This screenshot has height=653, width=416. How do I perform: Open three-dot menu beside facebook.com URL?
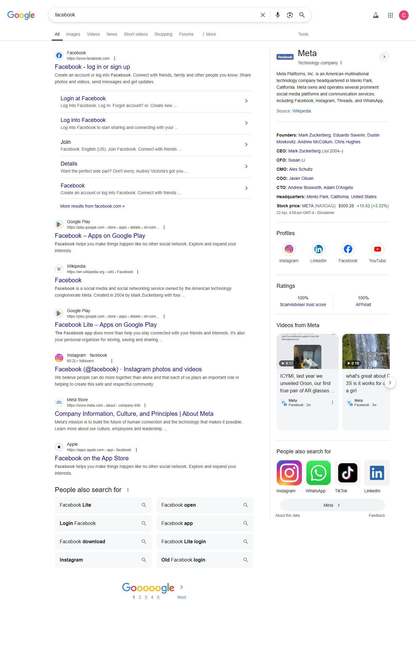(115, 59)
